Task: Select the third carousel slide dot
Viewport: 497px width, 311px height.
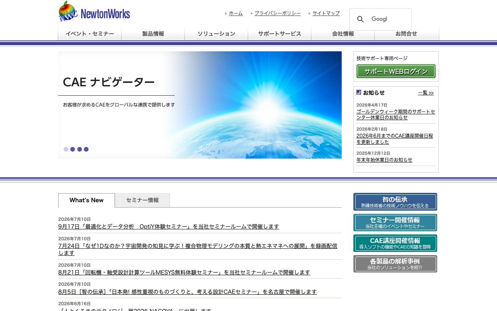Action: coord(80,149)
